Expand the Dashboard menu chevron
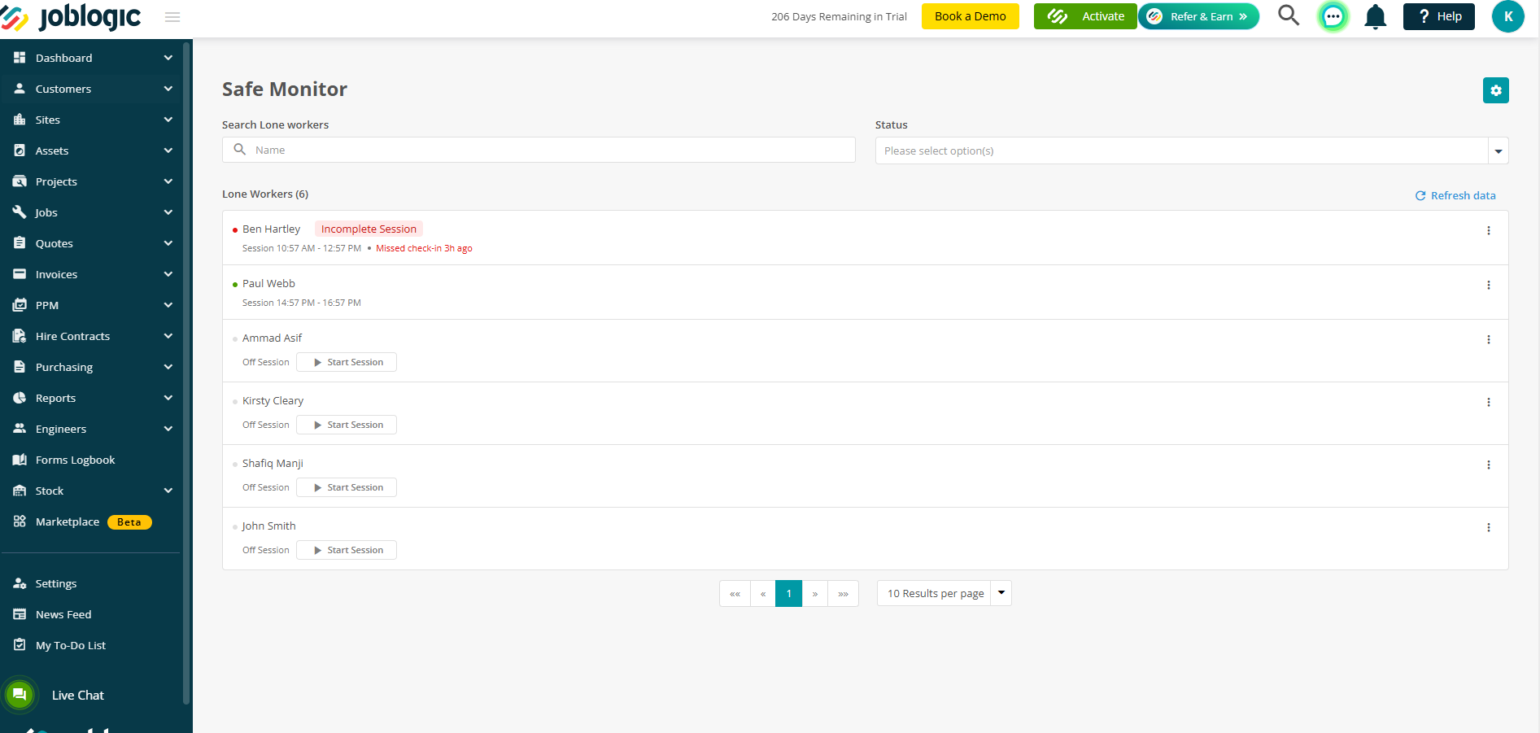Viewport: 1540px width, 733px height. coord(168,58)
